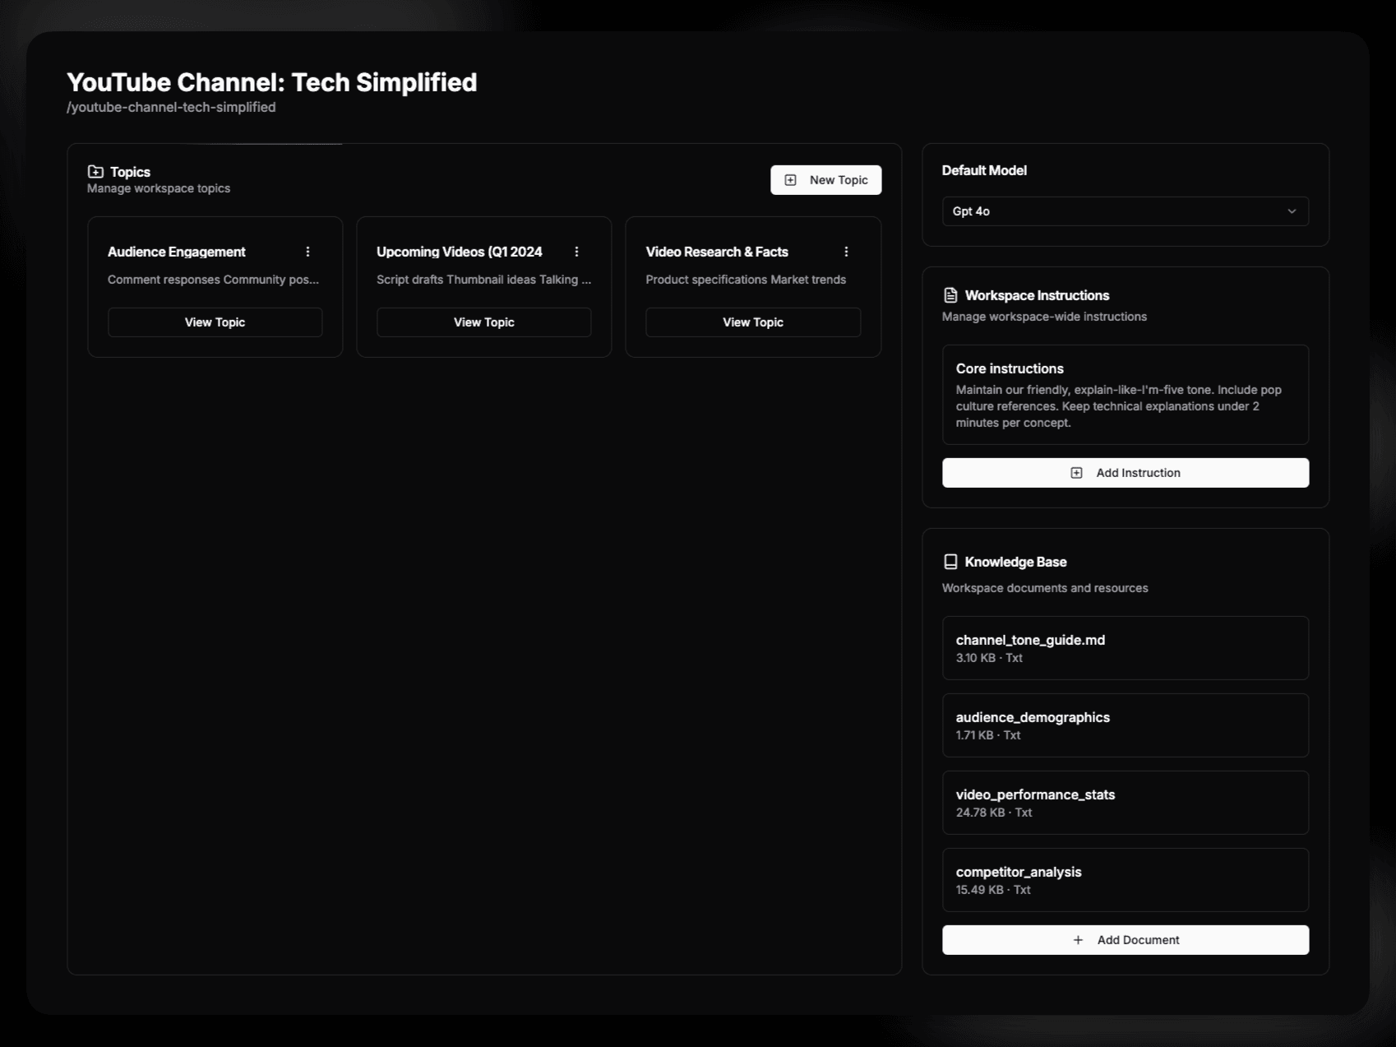
Task: Click the '15.49 KB · Txt' file size
Action: tap(993, 890)
